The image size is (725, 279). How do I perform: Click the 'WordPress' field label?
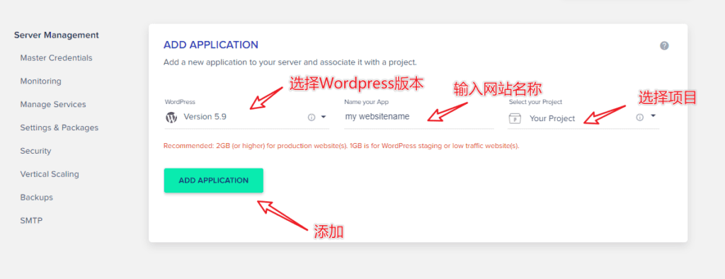click(180, 102)
